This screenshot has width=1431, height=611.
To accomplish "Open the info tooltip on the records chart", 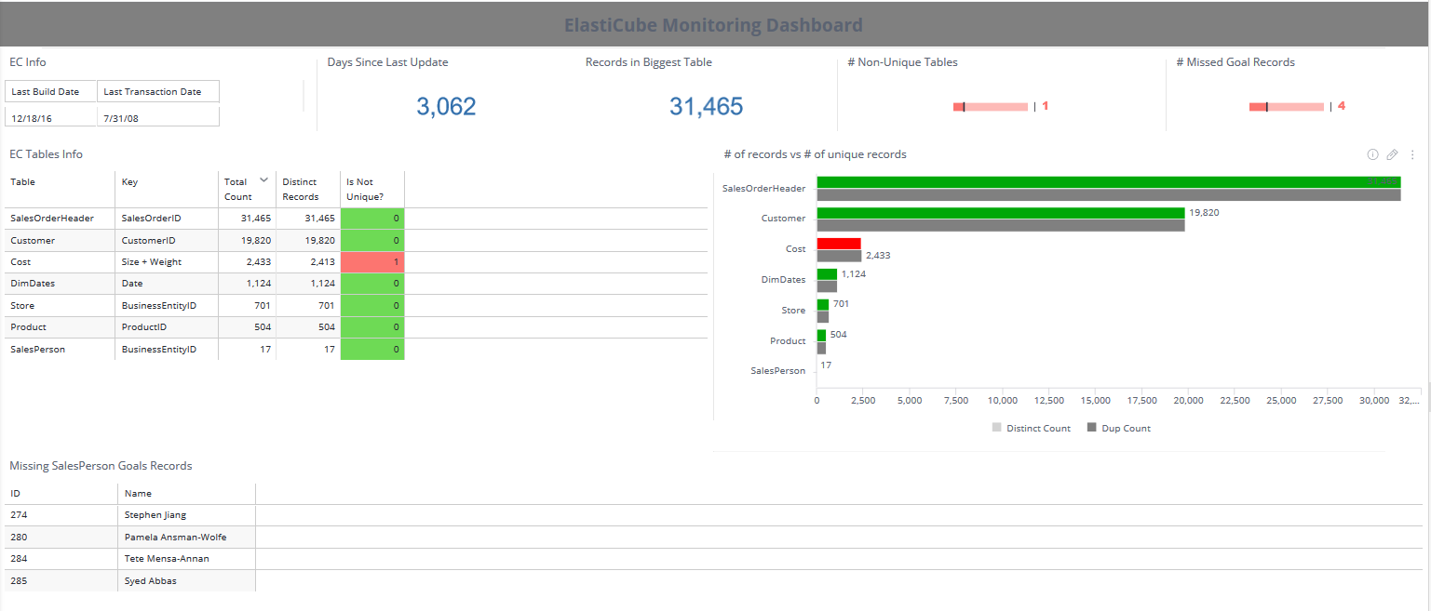I will coord(1372,154).
